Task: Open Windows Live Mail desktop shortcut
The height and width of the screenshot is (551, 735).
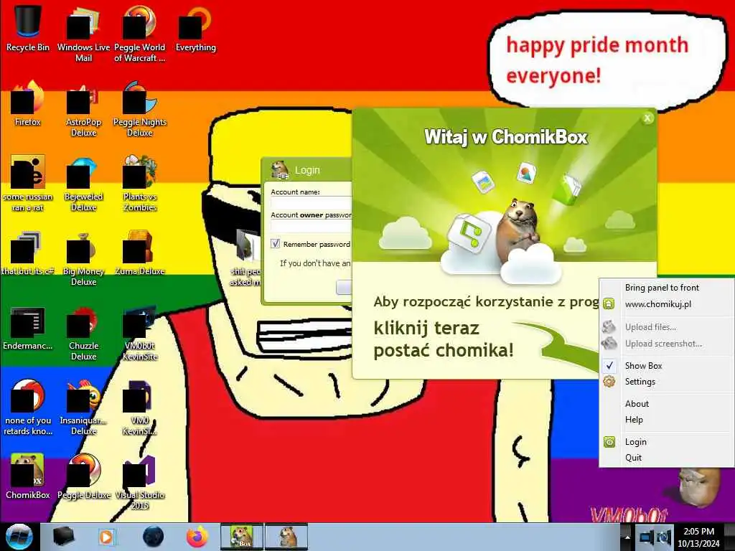Action: [x=83, y=34]
